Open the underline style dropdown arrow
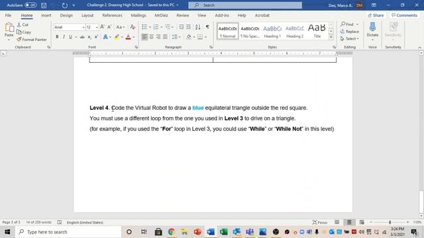The image size is (424, 238). (76, 37)
